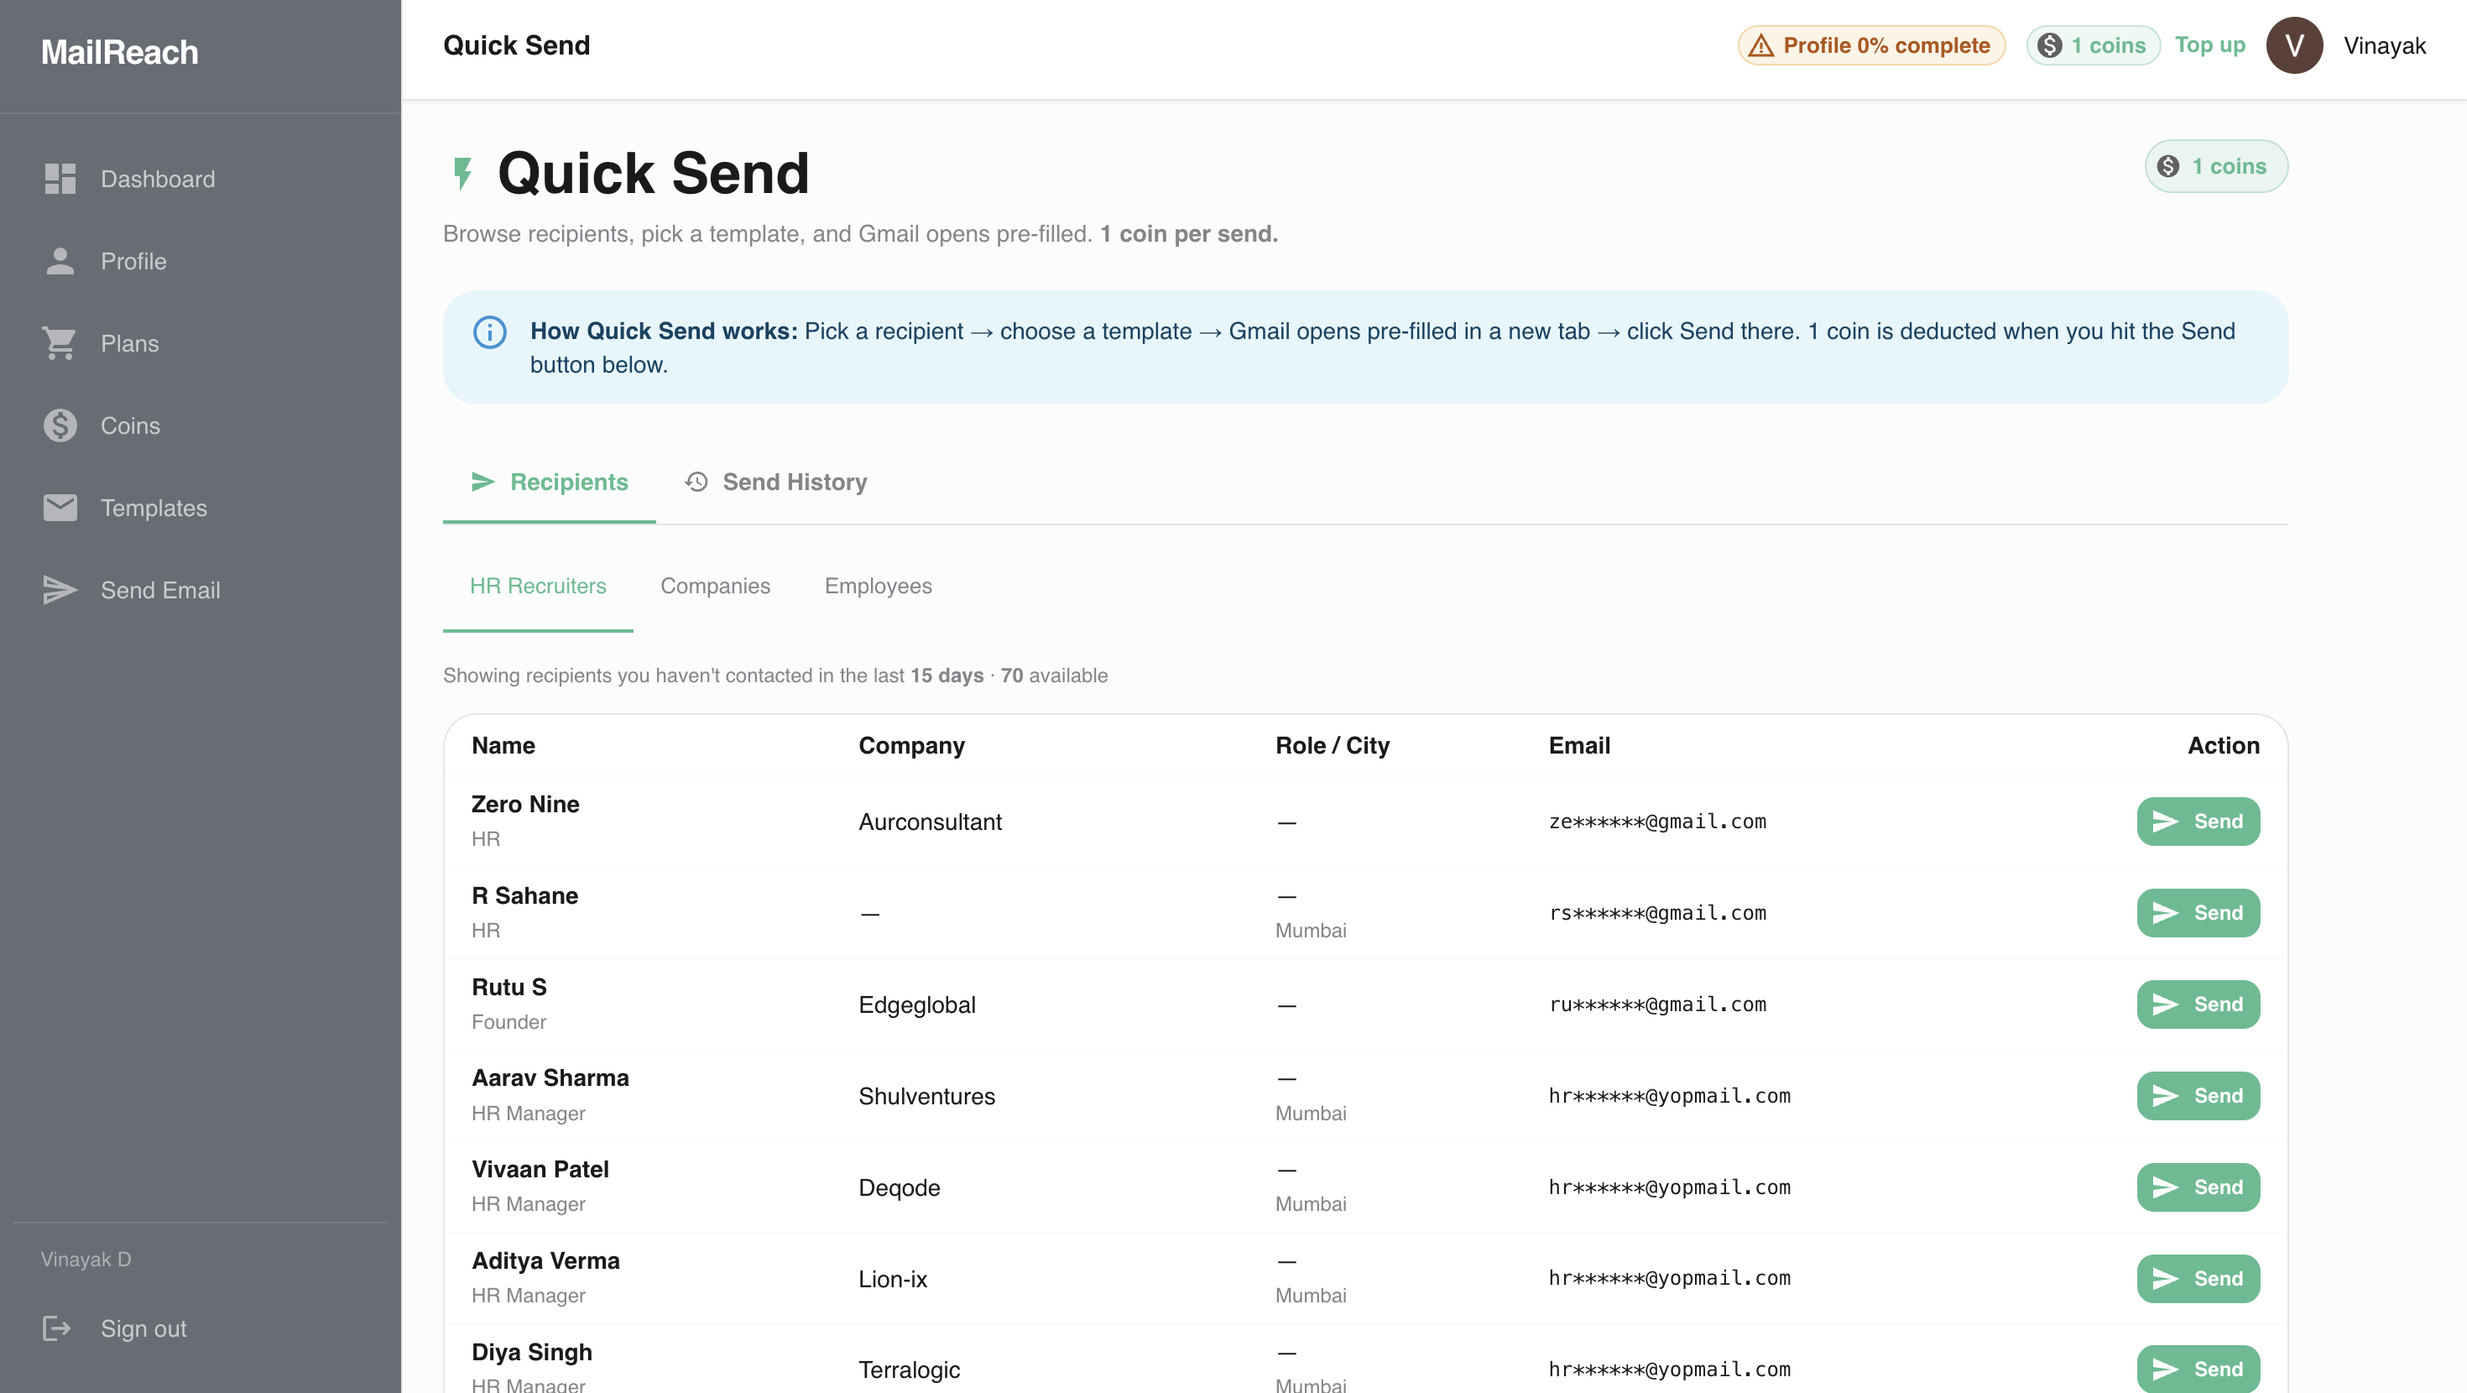
Task: Switch to the Employees sub-tab
Action: click(879, 586)
